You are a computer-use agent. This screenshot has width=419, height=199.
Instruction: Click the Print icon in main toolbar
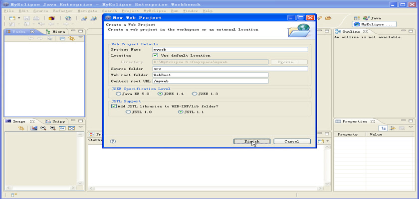36,18
